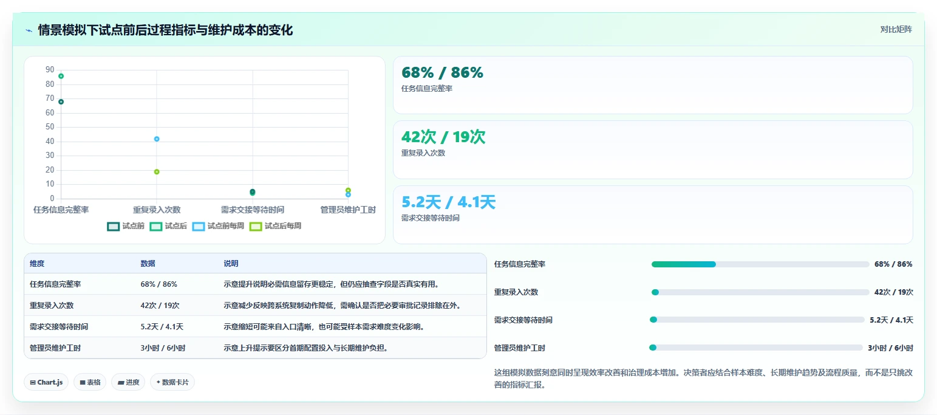Click the 进度 tag chip
The width and height of the screenshot is (937, 415).
click(x=128, y=382)
